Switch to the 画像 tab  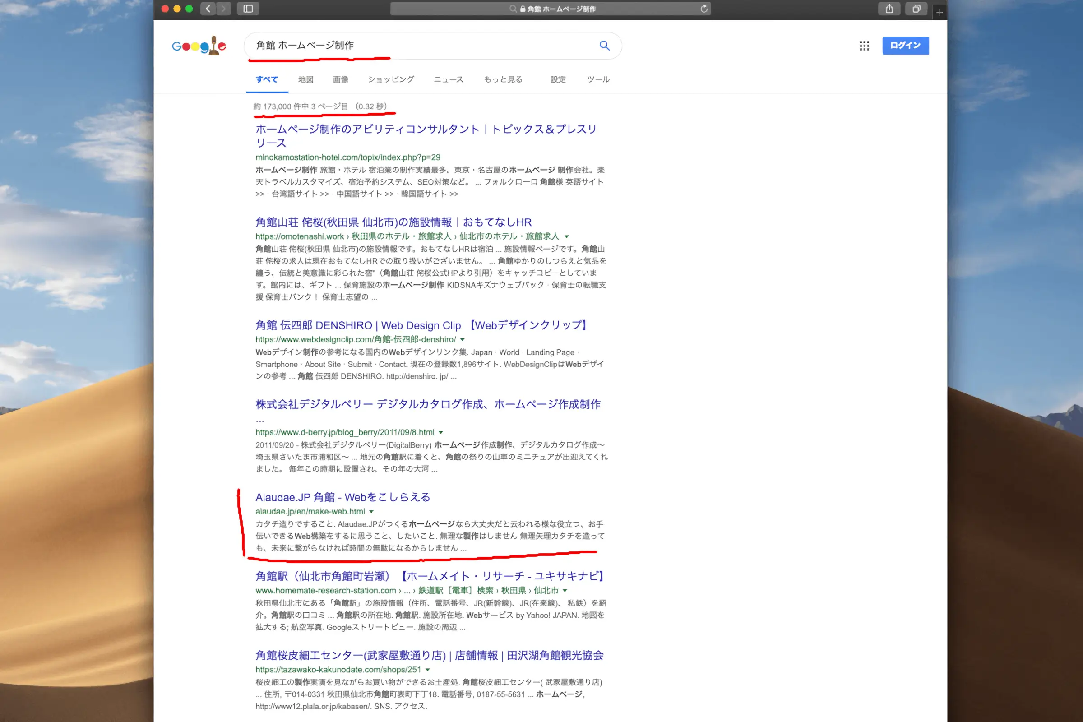(x=340, y=79)
